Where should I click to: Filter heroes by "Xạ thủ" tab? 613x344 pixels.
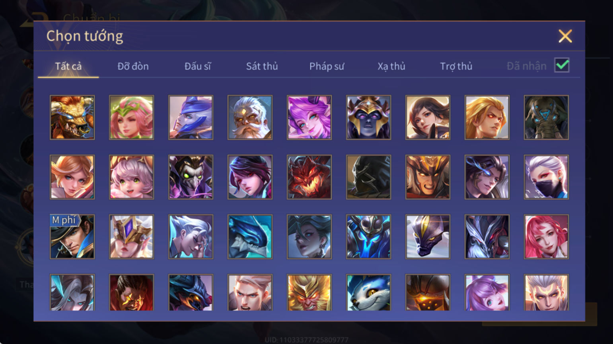click(x=391, y=66)
